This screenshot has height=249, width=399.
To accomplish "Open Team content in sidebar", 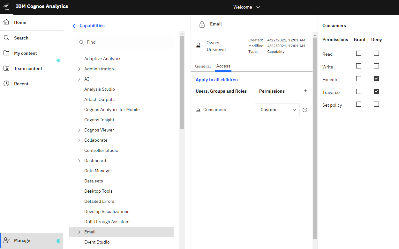I will point(32,68).
